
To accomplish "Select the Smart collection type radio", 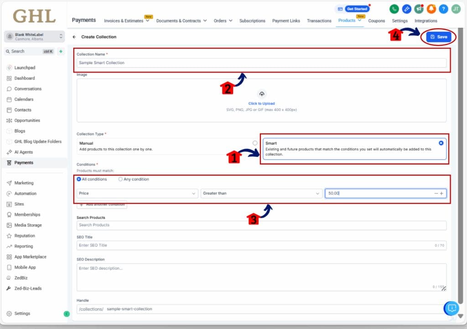I will (441, 143).
